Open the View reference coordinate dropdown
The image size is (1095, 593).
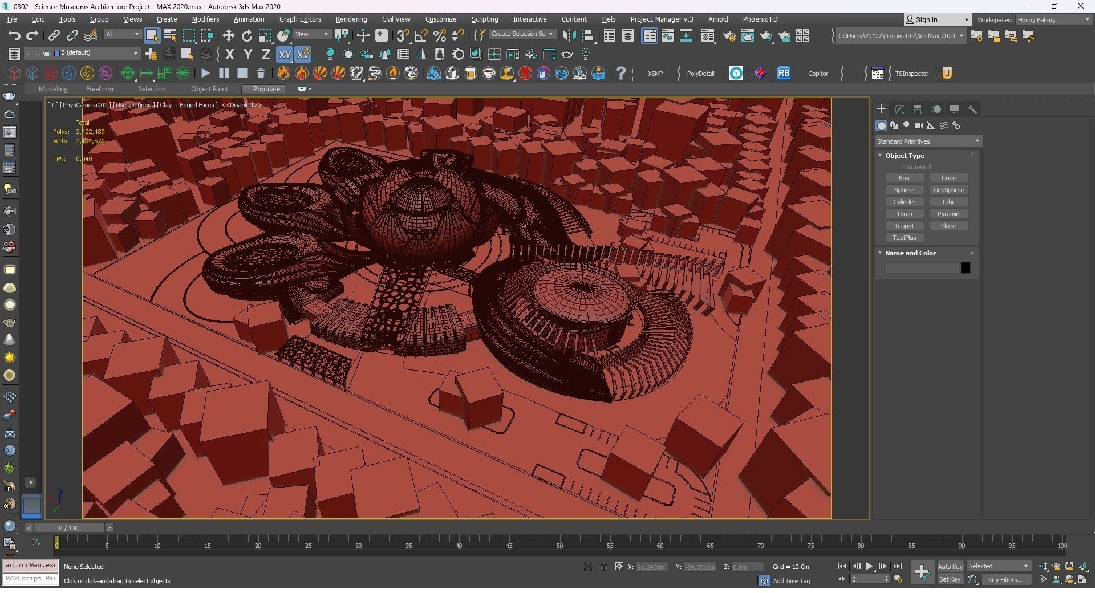[x=311, y=34]
